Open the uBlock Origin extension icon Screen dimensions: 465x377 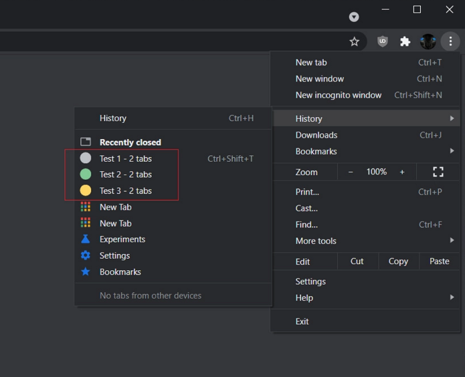point(382,41)
